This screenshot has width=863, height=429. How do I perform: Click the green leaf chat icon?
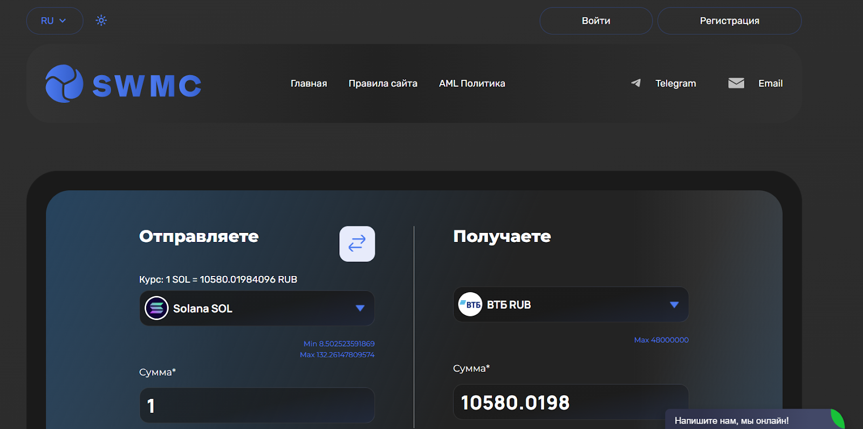838,419
